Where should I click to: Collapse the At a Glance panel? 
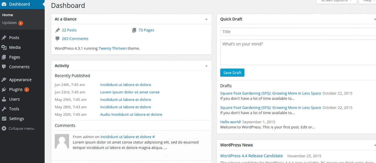point(207,19)
